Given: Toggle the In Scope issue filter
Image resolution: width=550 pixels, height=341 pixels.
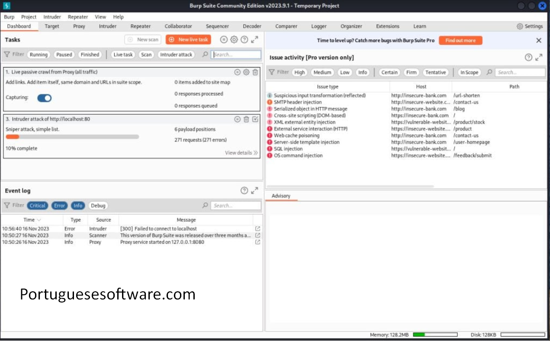Looking at the screenshot, I should (469, 72).
